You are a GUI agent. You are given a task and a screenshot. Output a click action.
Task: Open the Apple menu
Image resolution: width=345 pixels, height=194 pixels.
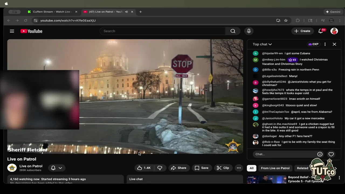6,4
